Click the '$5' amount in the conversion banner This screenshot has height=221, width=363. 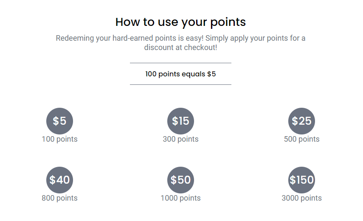(x=211, y=74)
